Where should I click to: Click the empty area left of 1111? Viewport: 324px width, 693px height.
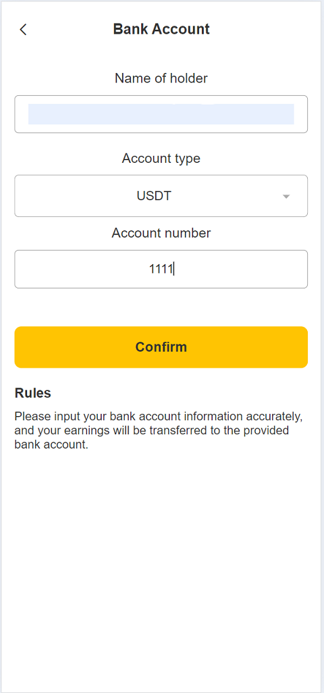pyautogui.click(x=82, y=269)
